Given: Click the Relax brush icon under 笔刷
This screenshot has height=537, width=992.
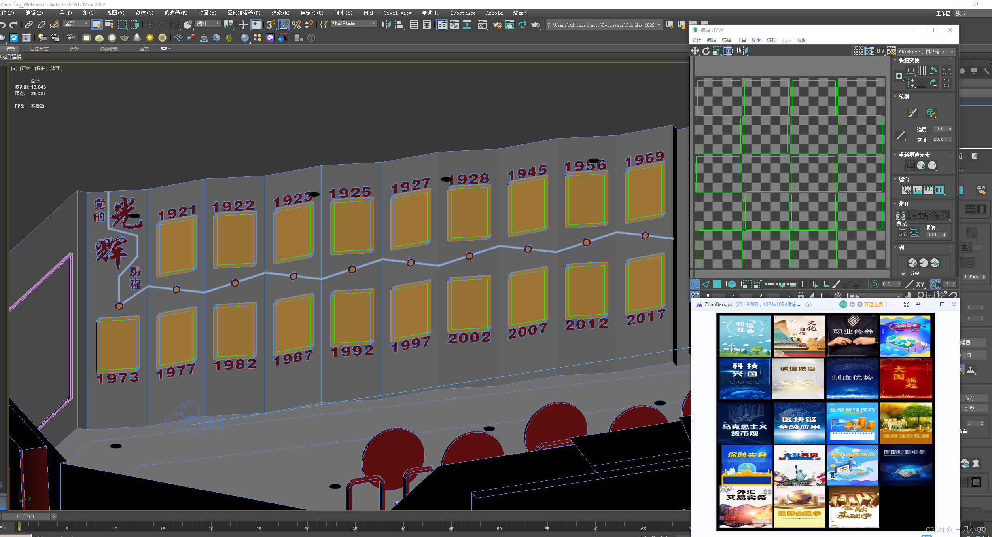Looking at the screenshot, I should pos(930,113).
